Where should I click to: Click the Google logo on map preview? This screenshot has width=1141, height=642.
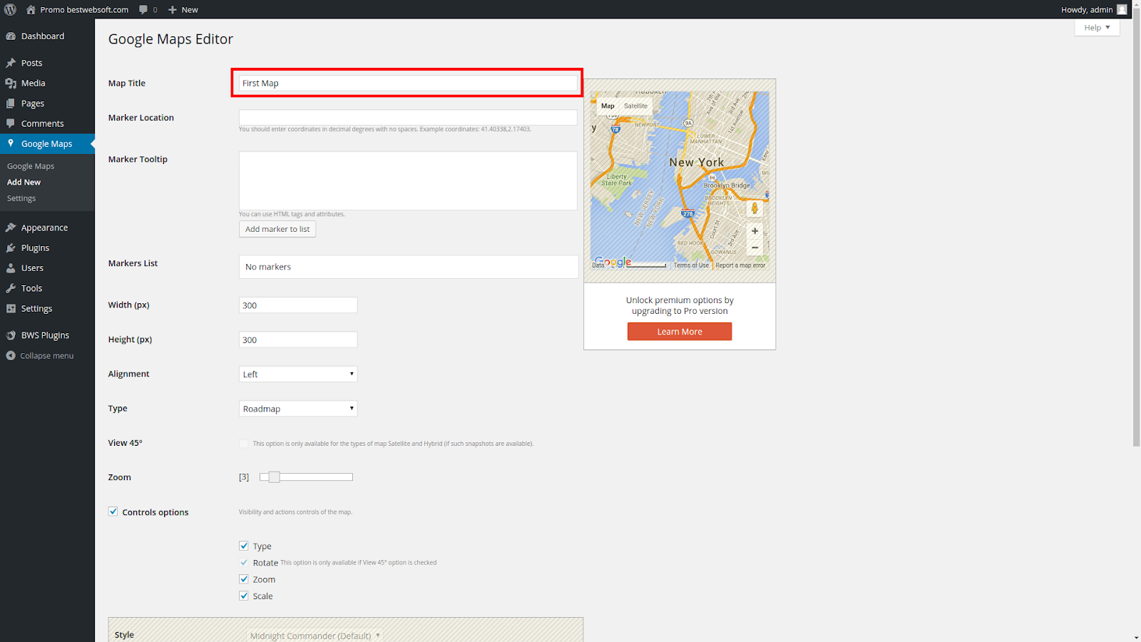[613, 262]
